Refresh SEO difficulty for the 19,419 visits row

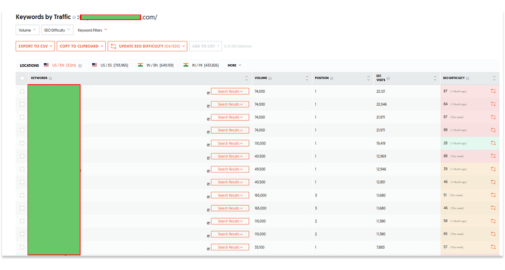(493, 143)
